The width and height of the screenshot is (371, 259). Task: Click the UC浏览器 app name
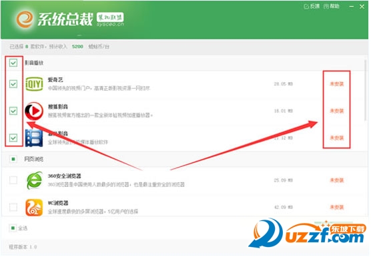click(58, 203)
